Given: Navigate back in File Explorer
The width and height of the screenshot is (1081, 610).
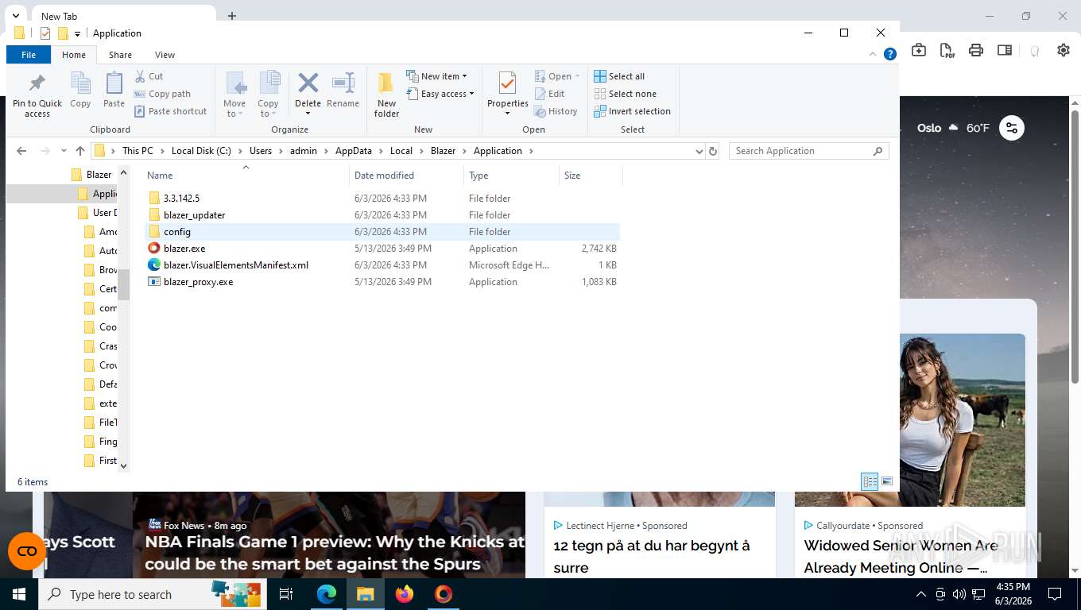Looking at the screenshot, I should [x=21, y=151].
